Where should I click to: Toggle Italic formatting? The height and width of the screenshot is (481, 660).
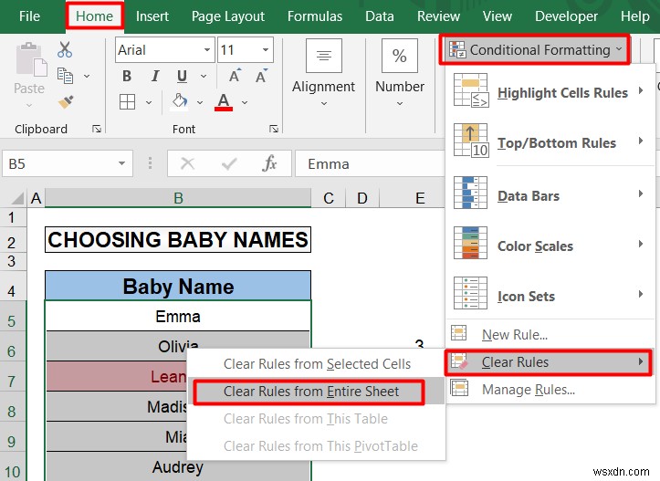[155, 76]
